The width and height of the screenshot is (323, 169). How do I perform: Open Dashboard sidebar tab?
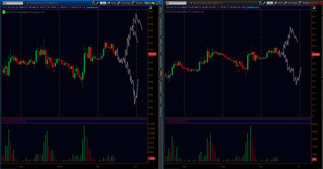(161, 87)
